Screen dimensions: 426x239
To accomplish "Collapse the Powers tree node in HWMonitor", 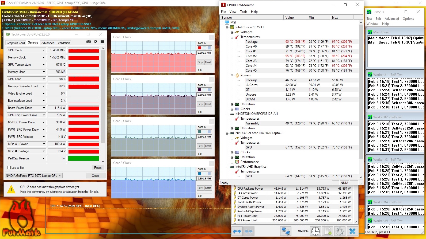I will tap(232, 76).
